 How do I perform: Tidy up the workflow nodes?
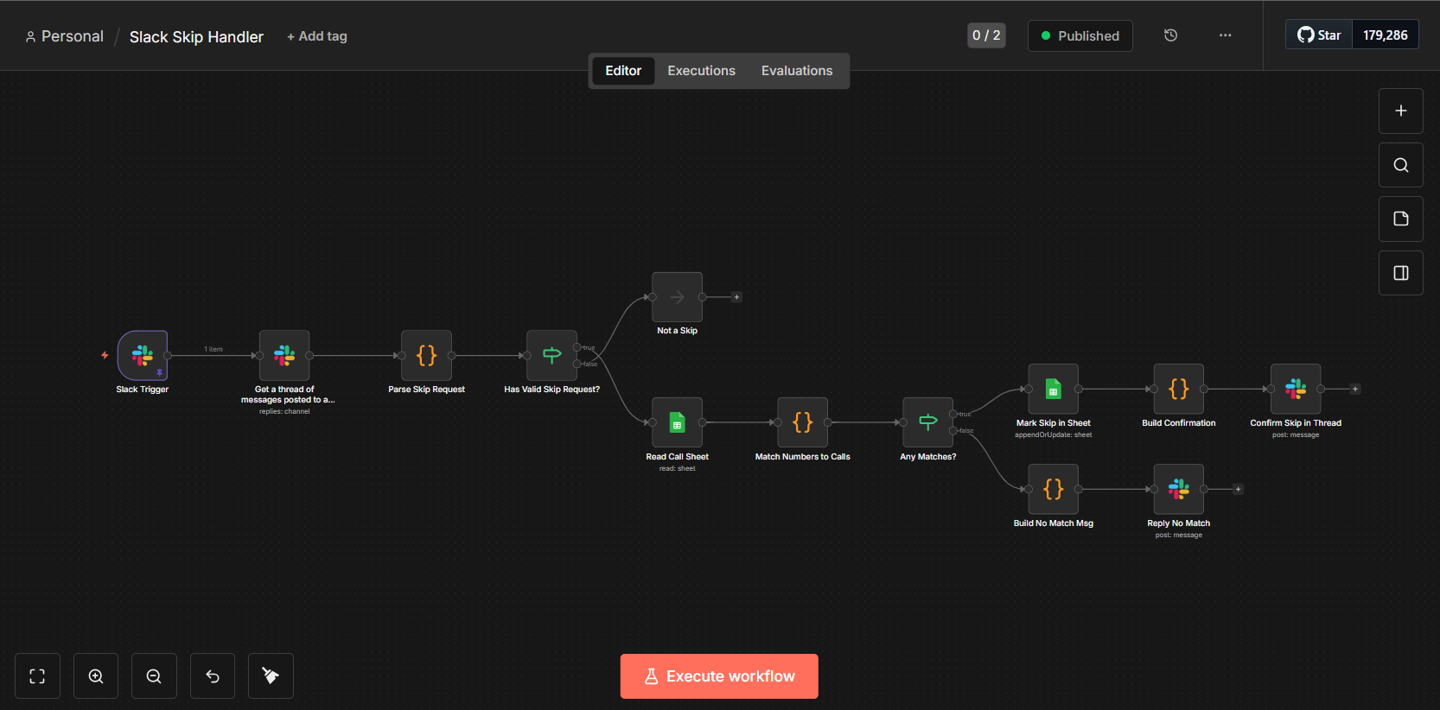pos(271,676)
